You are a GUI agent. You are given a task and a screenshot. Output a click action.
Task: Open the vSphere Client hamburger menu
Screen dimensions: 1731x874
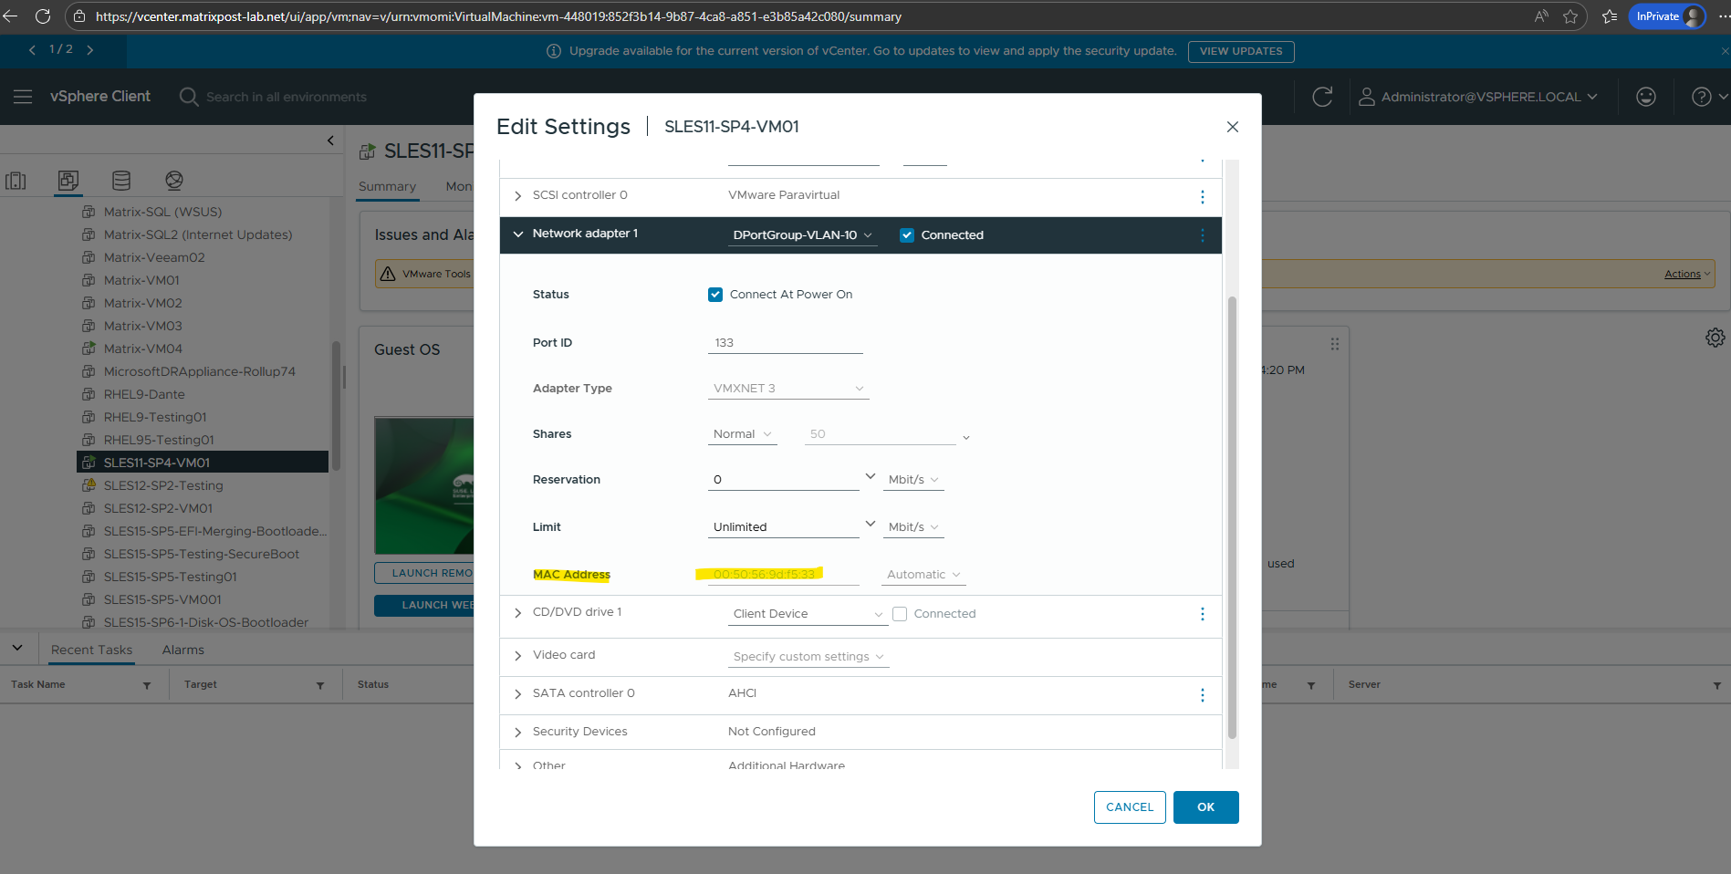pyautogui.click(x=23, y=97)
